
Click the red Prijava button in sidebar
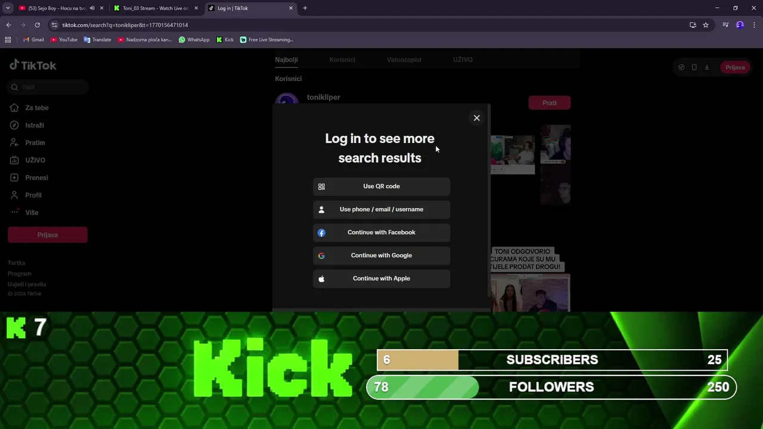coord(48,235)
